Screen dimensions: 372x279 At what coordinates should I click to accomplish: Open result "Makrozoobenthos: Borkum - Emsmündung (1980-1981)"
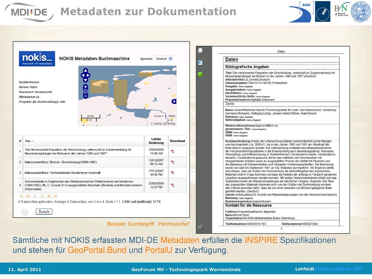pos(61,162)
